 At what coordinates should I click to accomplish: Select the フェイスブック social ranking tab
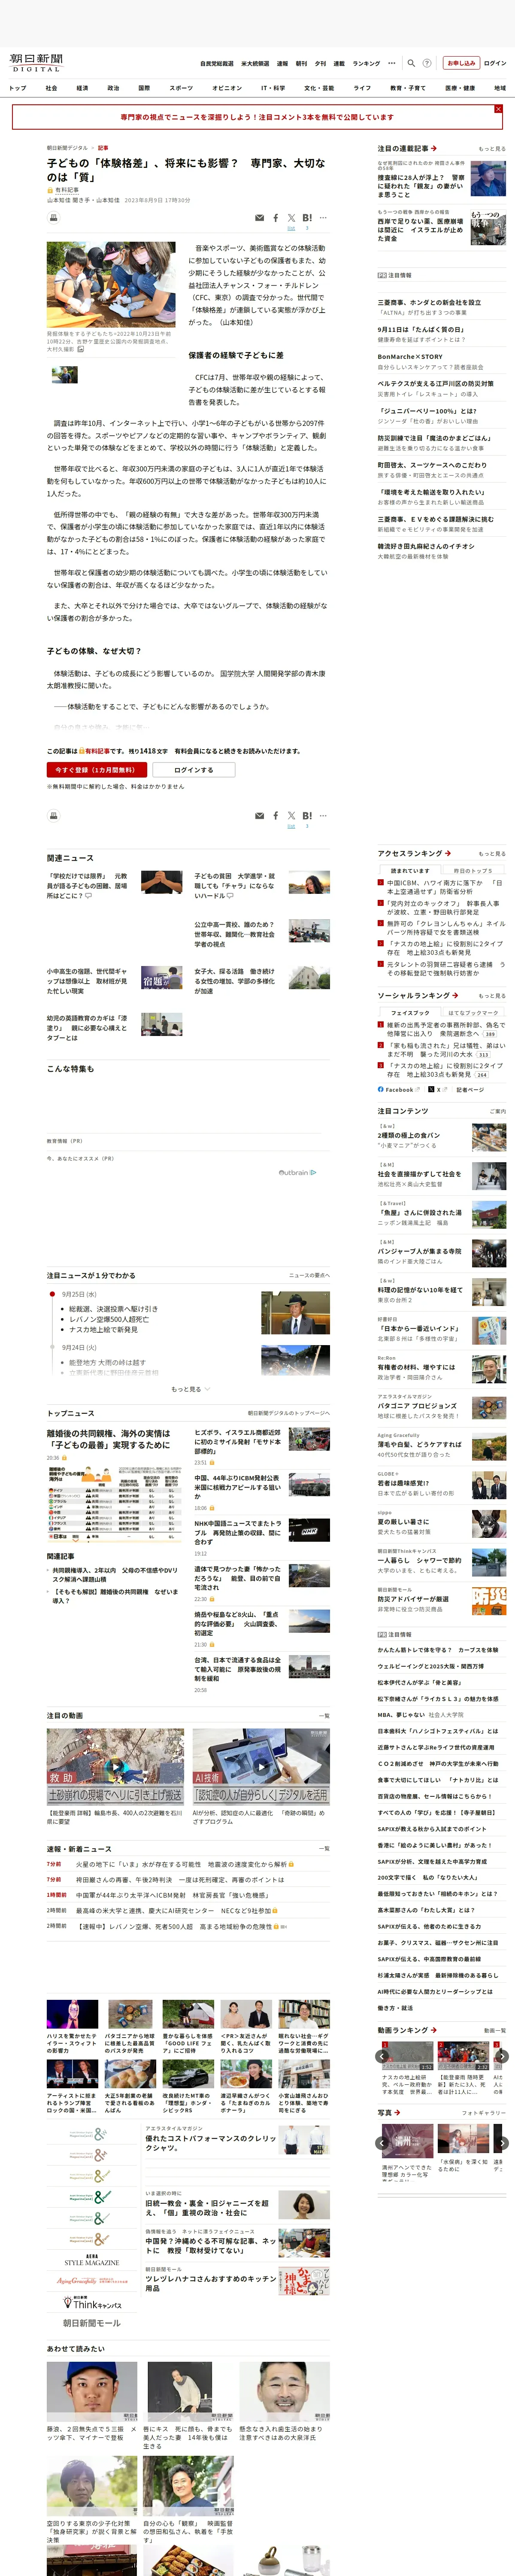click(x=410, y=1012)
